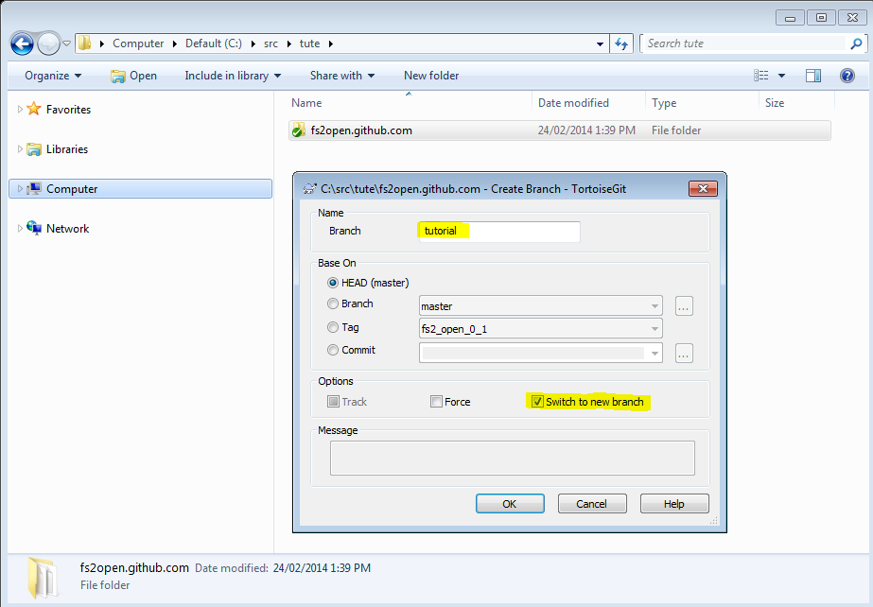The width and height of the screenshot is (873, 607).
Task: Select the fs2open.github.com folder icon
Action: pyautogui.click(x=299, y=130)
